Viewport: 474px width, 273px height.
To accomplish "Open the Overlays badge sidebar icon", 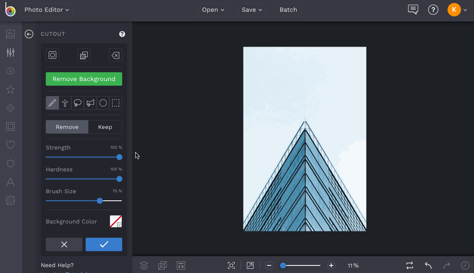I will coord(10,163).
